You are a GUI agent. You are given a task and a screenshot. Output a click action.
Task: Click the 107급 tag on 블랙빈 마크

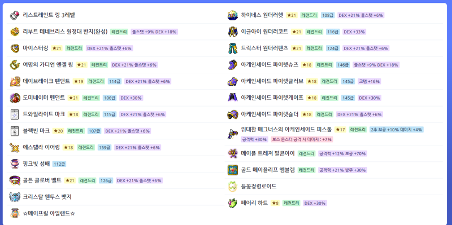[94, 131]
